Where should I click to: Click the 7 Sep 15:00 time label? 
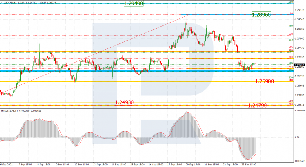pos(25,165)
